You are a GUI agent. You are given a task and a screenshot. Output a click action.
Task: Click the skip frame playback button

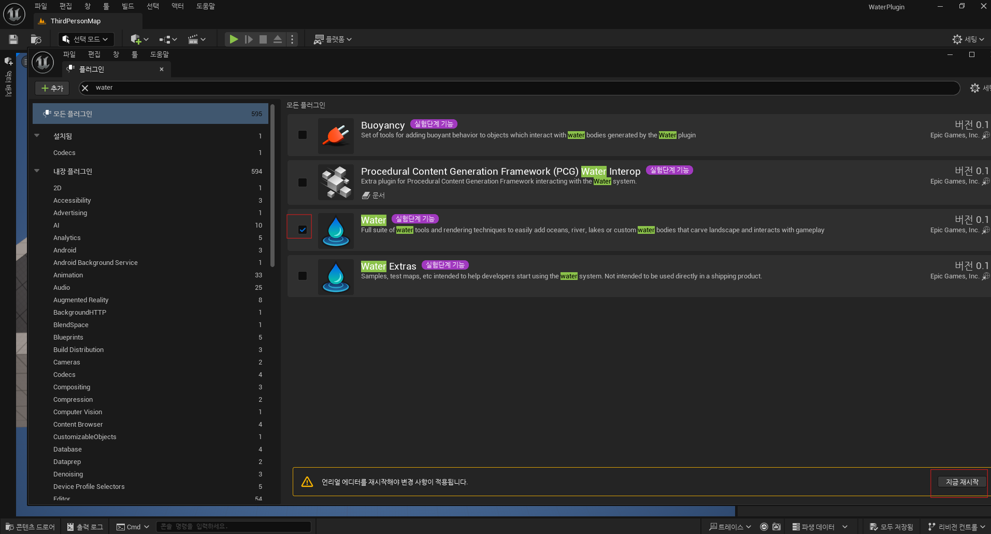[x=249, y=39]
